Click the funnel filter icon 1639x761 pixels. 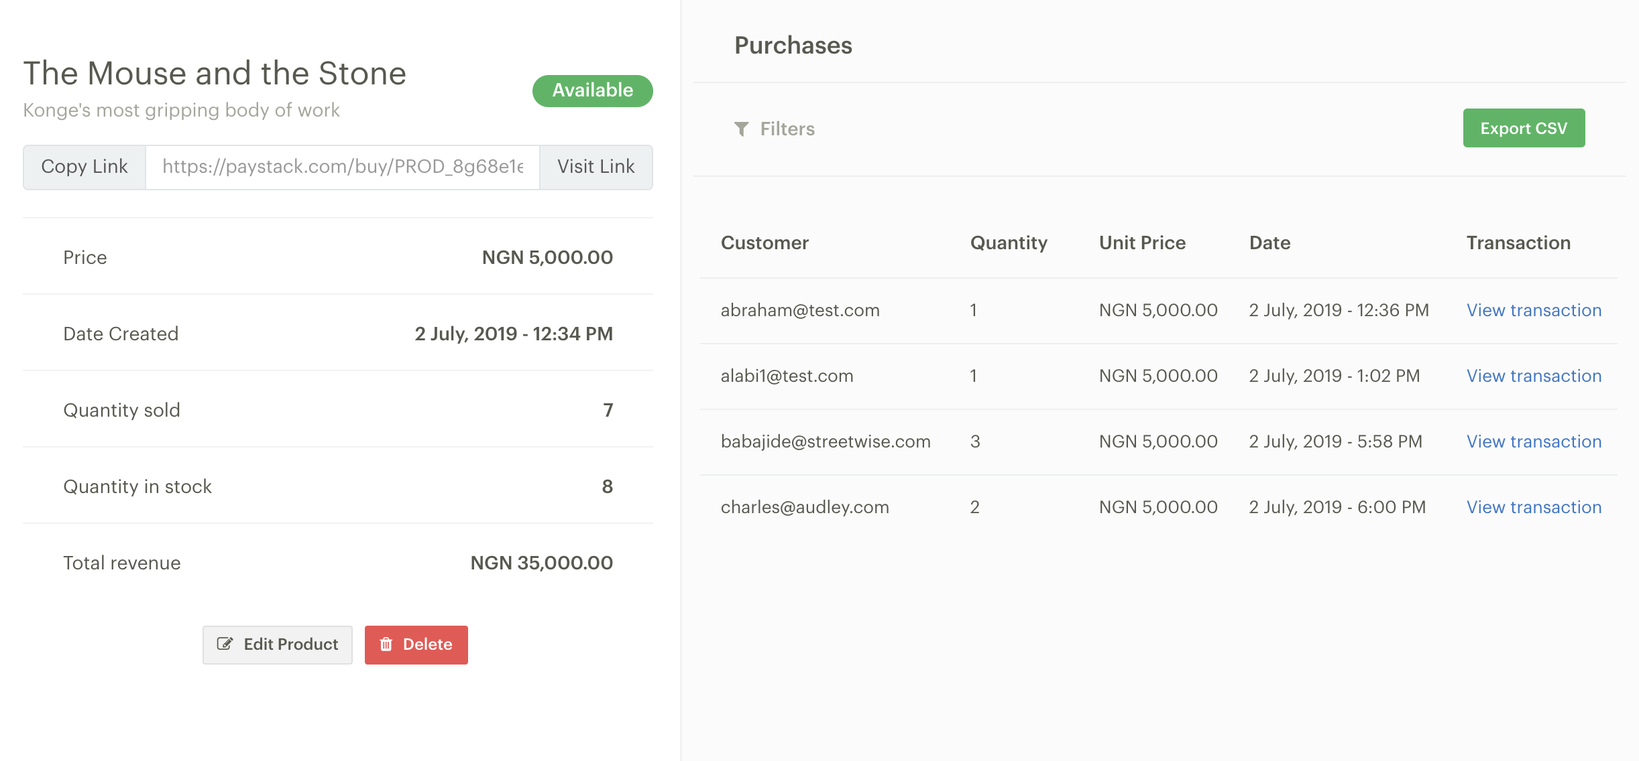point(741,129)
